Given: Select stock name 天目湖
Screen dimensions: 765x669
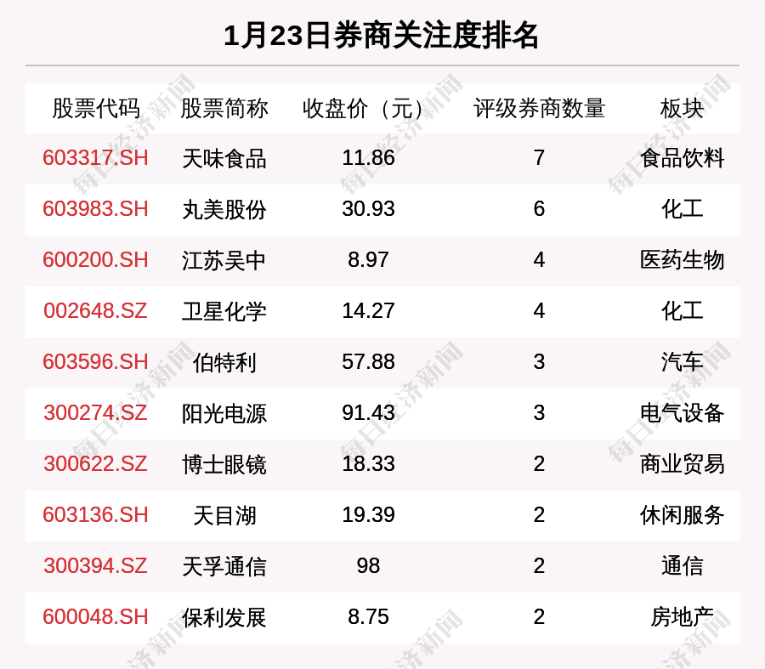Looking at the screenshot, I should (x=224, y=516).
